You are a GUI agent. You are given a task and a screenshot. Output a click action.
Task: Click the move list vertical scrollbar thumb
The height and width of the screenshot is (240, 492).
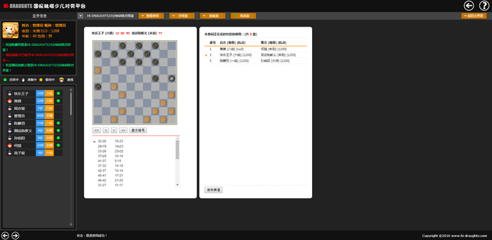(177, 150)
